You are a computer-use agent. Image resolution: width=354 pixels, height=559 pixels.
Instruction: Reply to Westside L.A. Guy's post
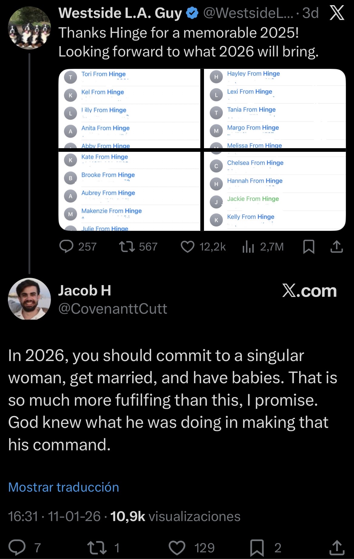tap(66, 247)
